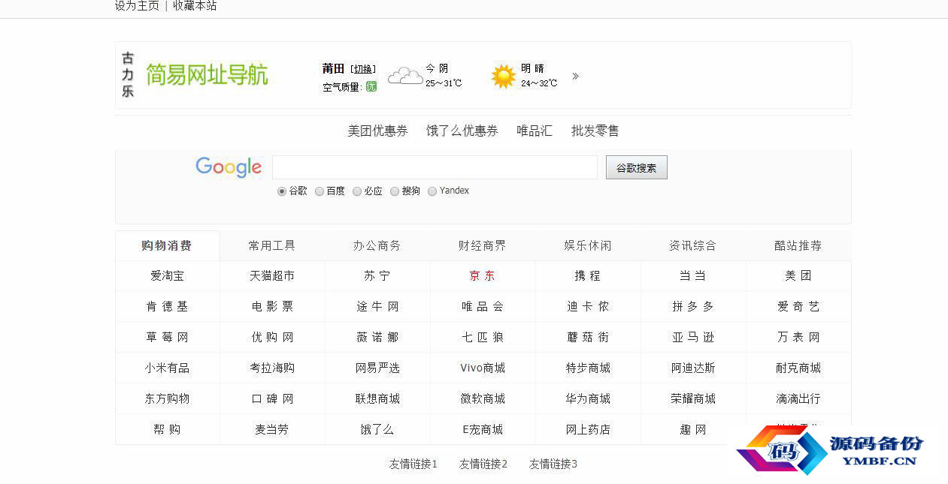
Task: Click the 耐克商城 link
Action: click(x=798, y=368)
